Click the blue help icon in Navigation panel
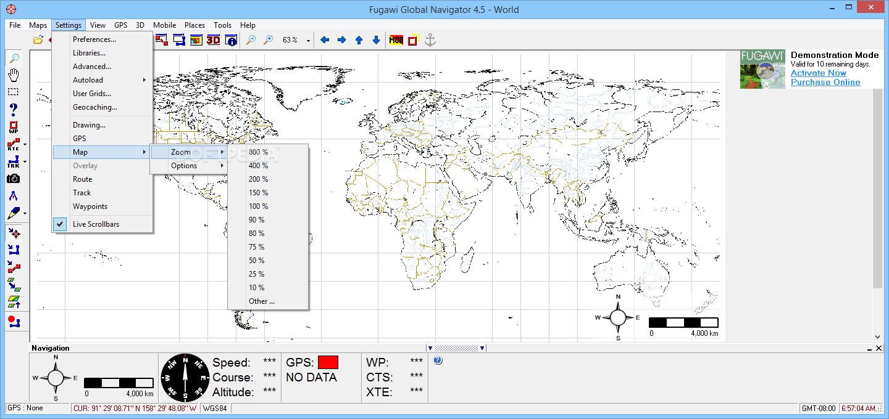Viewport: 889px width, 419px height. coord(438,360)
